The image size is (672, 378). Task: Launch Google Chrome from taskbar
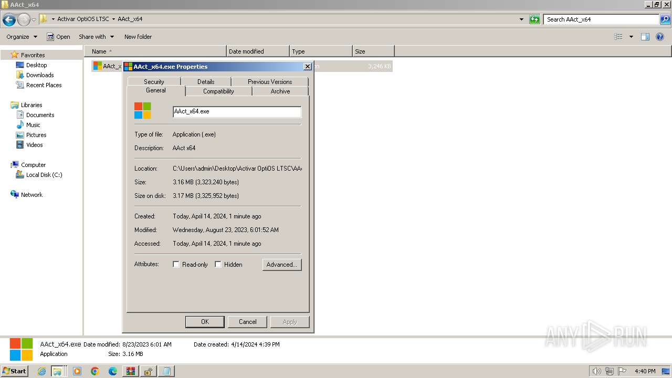coord(95,371)
